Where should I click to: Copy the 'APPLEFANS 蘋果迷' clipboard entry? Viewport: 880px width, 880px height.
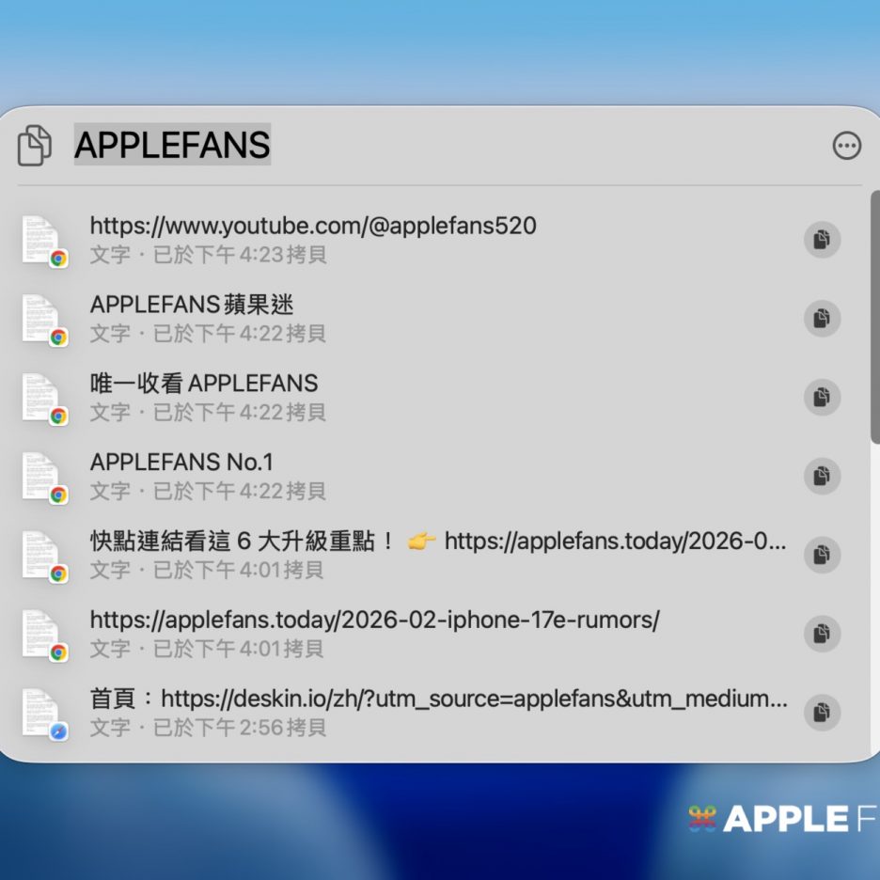tap(822, 319)
